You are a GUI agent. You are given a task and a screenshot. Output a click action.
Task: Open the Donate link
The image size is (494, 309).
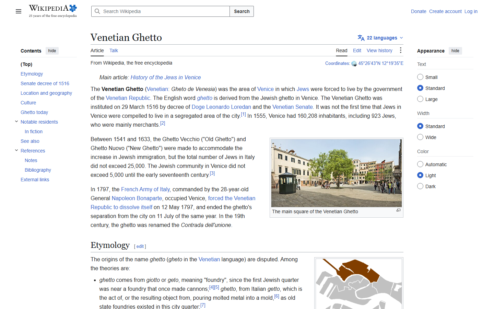419,11
